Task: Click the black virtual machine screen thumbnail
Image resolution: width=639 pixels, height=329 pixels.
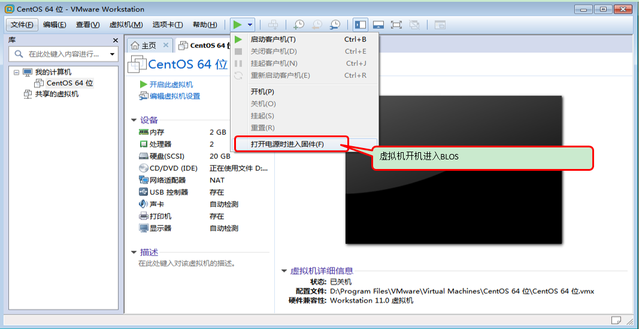Action: (453, 170)
